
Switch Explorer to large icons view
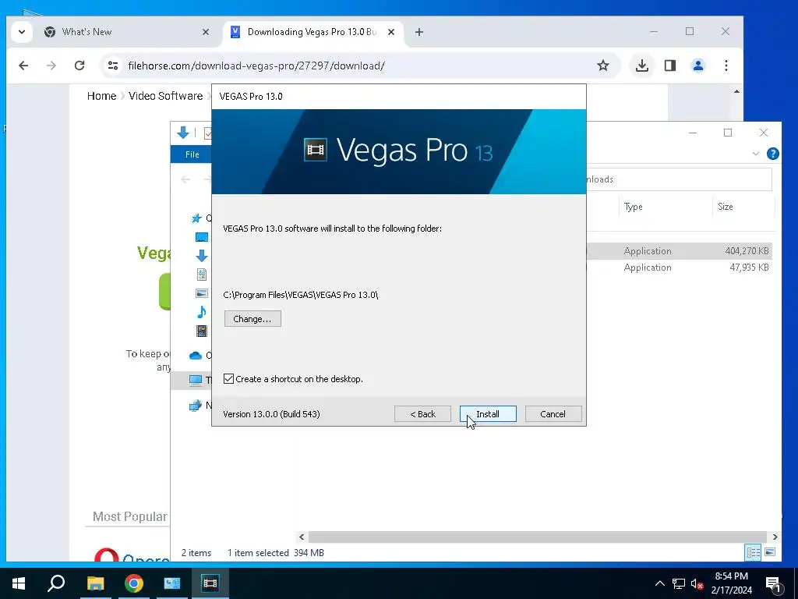pos(770,552)
